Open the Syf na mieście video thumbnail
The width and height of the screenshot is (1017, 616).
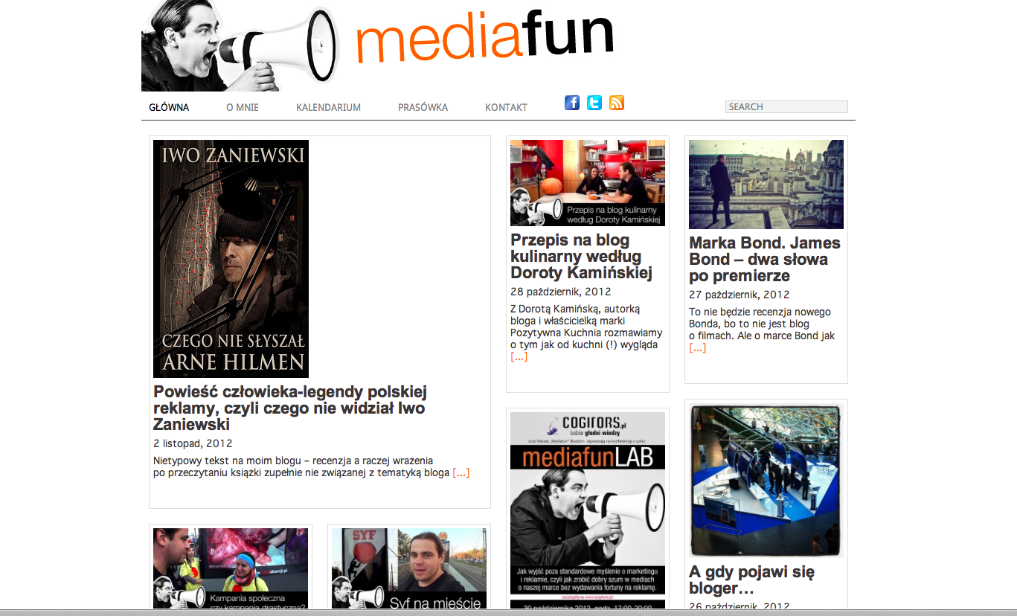tap(409, 568)
